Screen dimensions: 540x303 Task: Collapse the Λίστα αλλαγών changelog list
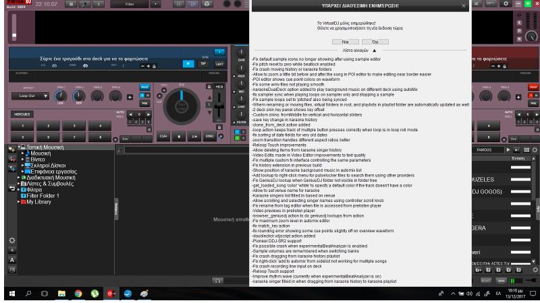tap(374, 50)
